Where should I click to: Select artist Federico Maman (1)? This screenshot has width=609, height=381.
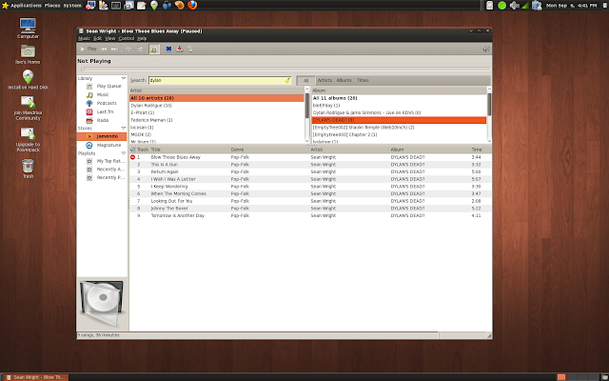216,120
